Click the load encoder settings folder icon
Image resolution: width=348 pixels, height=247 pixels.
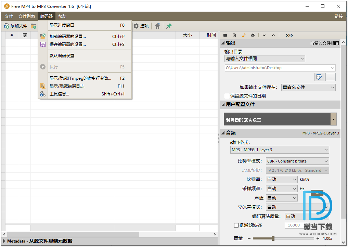point(43,36)
